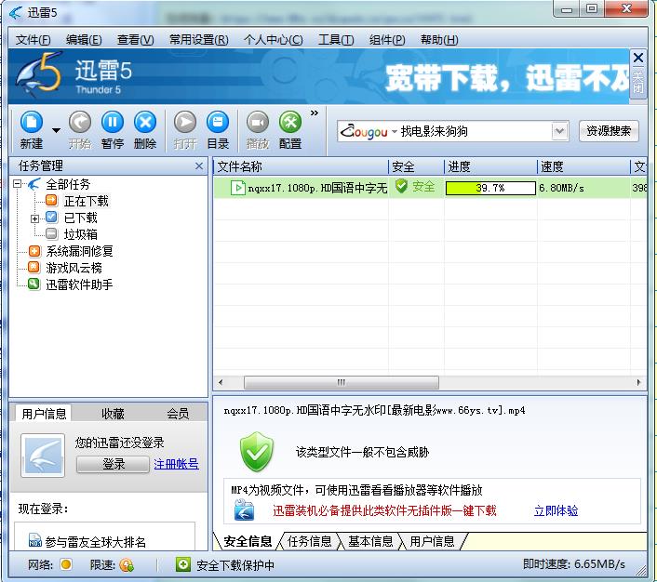Click the horizontal scrollbar thumb of file list
The image size is (657, 582).
[x=342, y=382]
